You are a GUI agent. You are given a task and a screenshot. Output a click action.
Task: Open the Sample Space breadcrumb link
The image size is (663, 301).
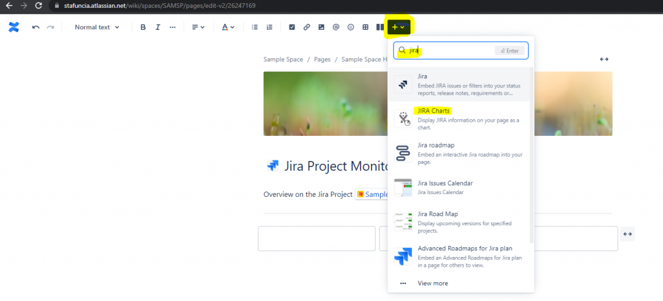pos(284,60)
